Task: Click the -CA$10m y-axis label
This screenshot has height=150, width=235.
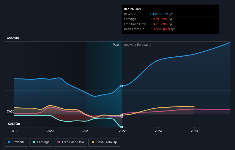Action: coord(13,124)
